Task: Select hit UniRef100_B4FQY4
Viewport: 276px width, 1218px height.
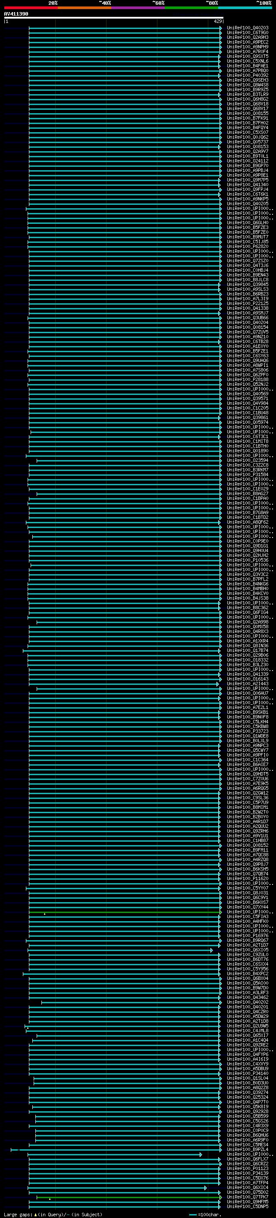Action: tap(248, 127)
